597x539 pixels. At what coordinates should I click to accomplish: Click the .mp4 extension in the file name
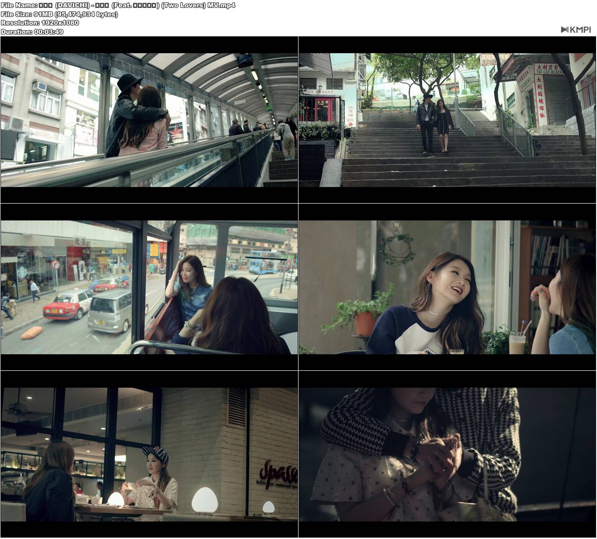point(227,6)
